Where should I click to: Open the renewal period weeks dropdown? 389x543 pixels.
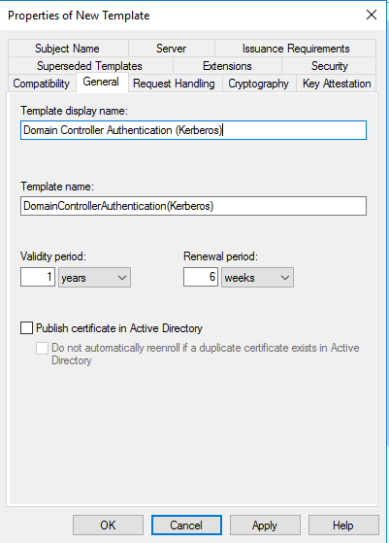tap(257, 278)
